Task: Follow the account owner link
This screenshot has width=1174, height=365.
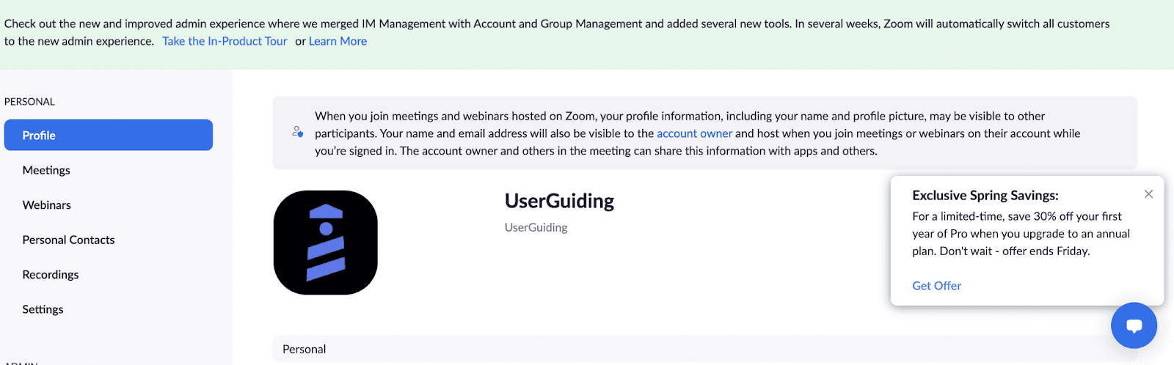Action: (694, 133)
